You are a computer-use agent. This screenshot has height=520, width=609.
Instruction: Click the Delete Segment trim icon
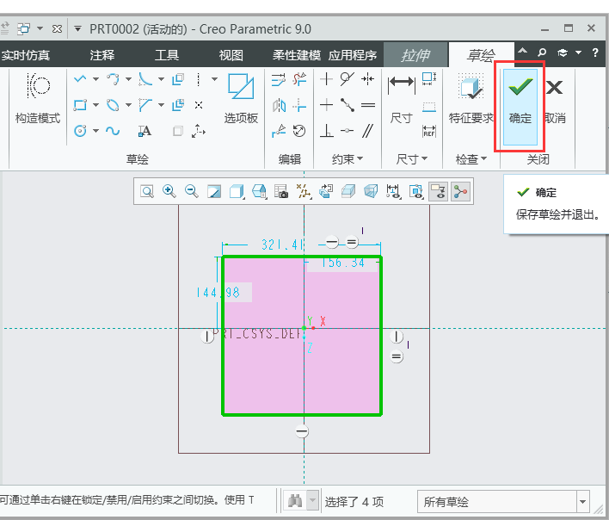tap(299, 79)
